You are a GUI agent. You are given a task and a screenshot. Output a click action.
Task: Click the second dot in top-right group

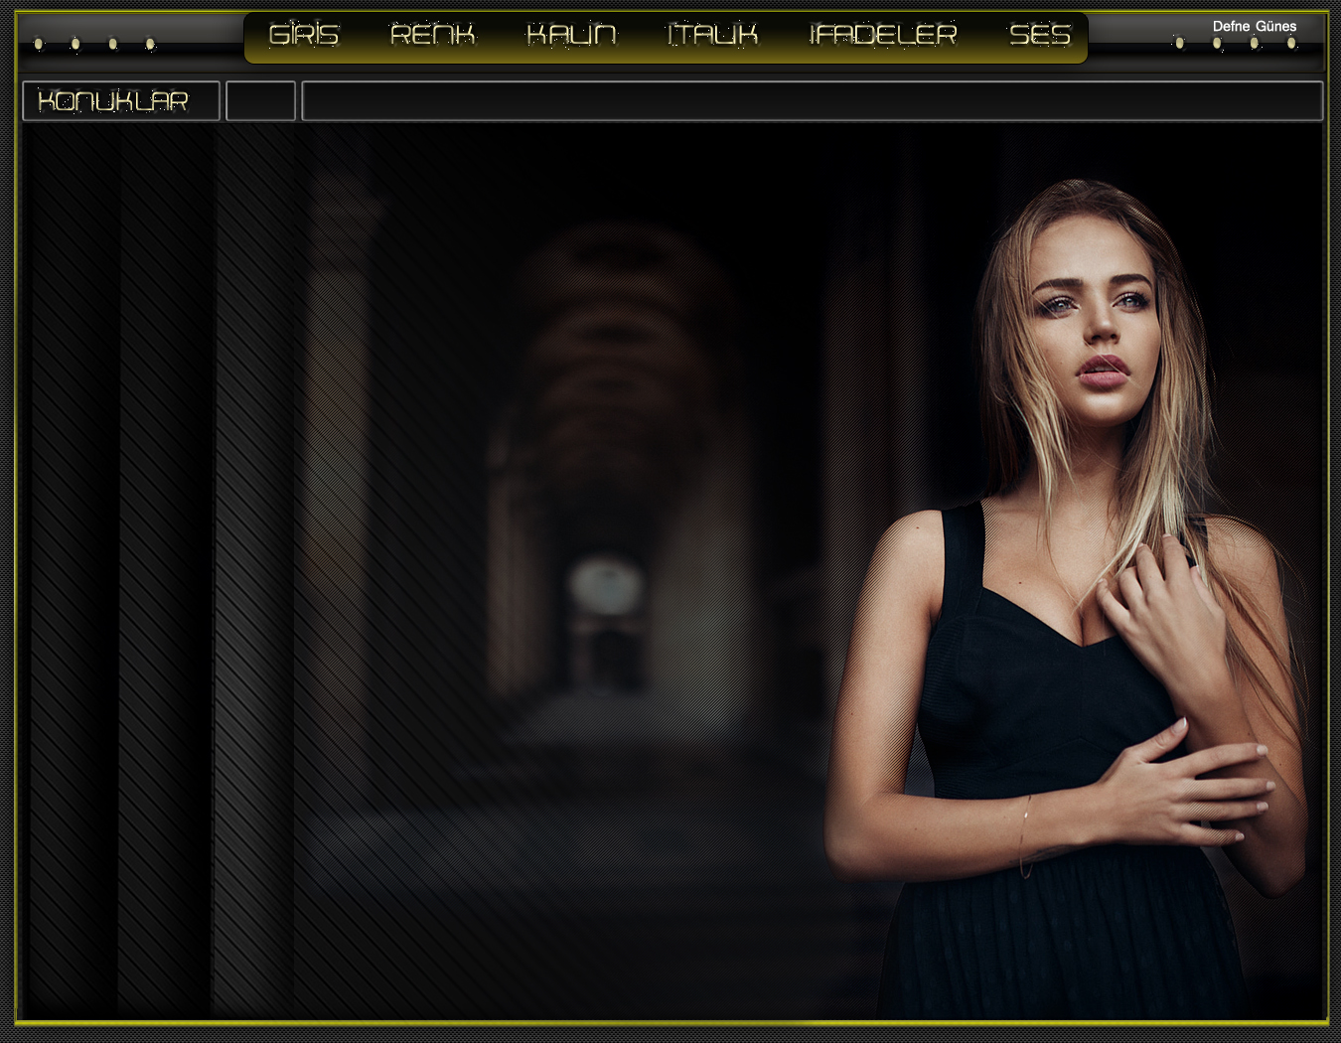(1217, 43)
